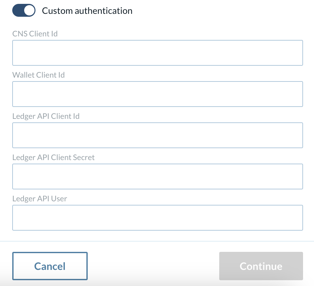This screenshot has height=286, width=314.
Task: Click inside the CNS Client Id field
Action: coord(157,52)
